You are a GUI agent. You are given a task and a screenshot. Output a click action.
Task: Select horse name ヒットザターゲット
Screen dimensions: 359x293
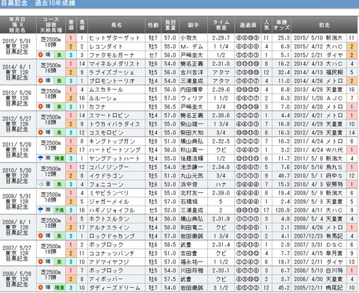click(114, 38)
